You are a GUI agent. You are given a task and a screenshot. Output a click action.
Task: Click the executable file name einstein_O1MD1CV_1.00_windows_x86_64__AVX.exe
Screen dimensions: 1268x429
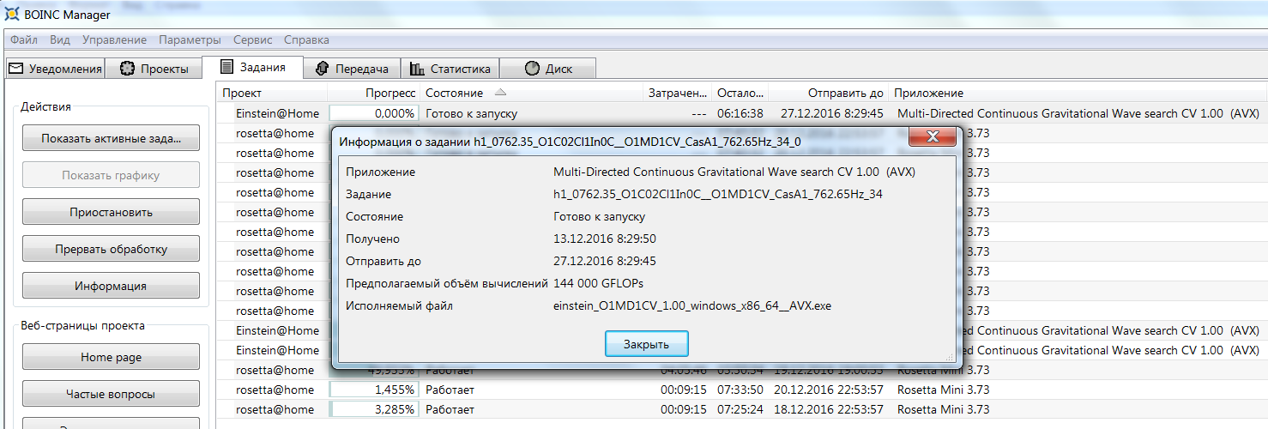point(692,305)
